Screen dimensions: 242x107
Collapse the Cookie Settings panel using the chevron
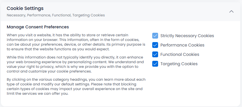point(231,11)
